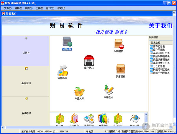Click the icon toolbar's scroll-up arrow
This screenshot has width=177, height=134.
click(x=146, y=114)
